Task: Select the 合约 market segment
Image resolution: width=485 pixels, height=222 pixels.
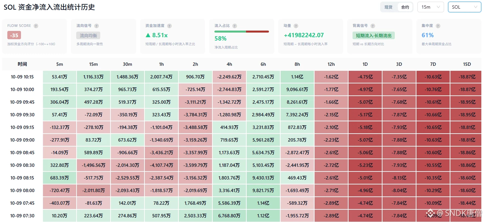Action: 405,7
